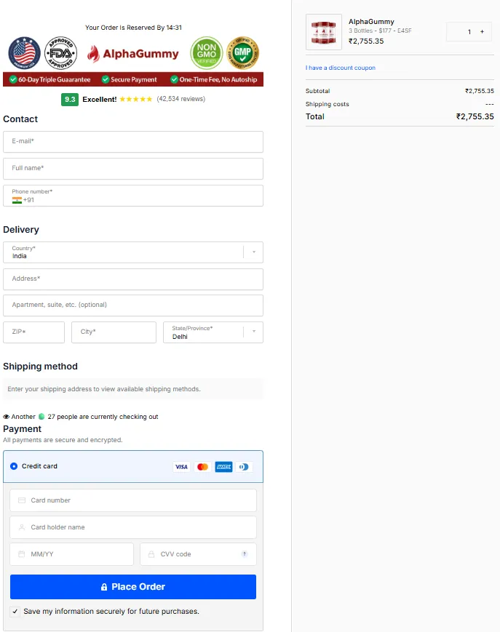Uncheck Save my information checkbox
This screenshot has width=500, height=632.
[15, 612]
